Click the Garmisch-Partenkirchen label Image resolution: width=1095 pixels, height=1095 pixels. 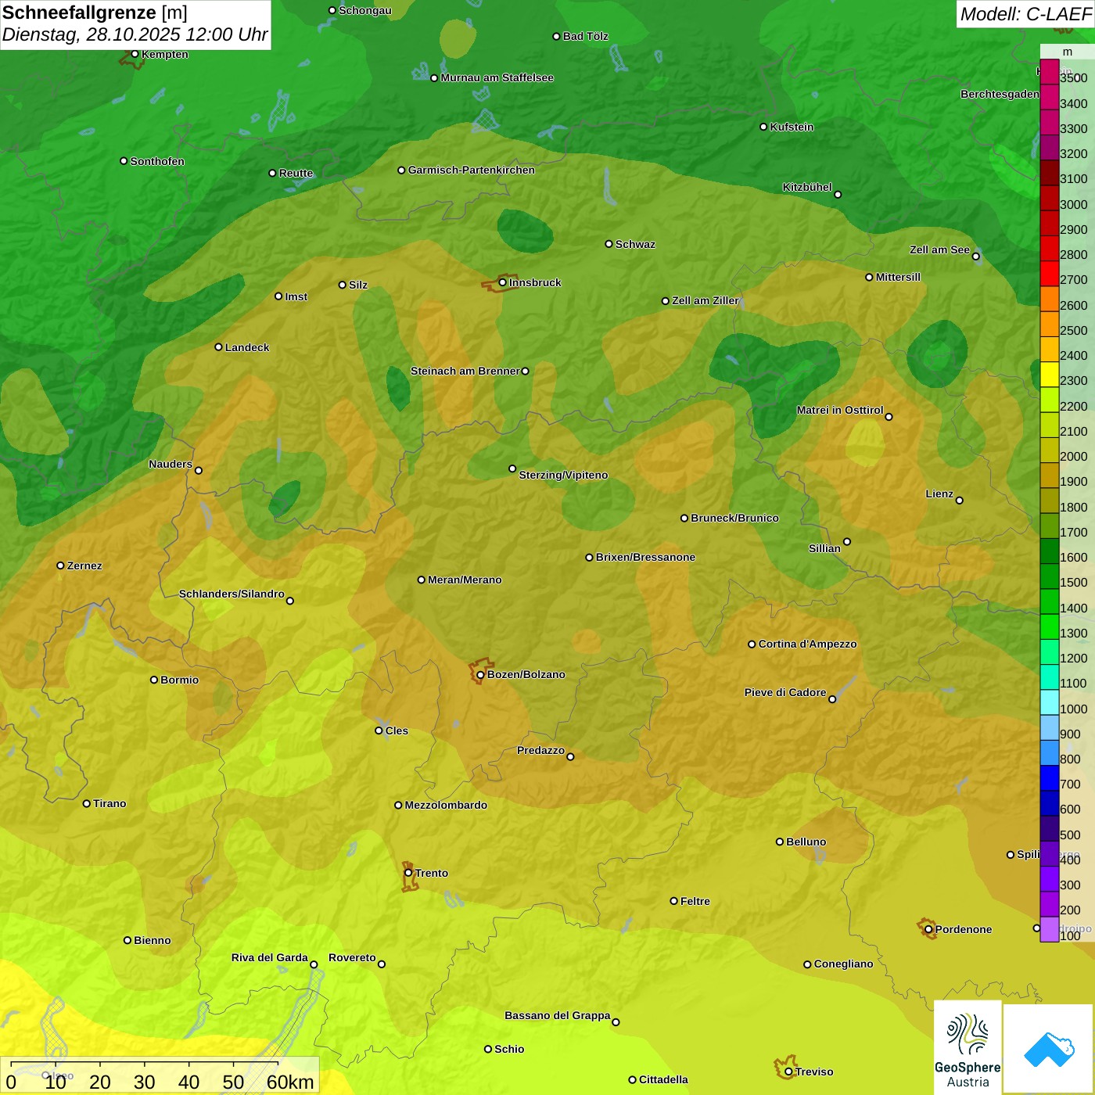pyautogui.click(x=472, y=170)
